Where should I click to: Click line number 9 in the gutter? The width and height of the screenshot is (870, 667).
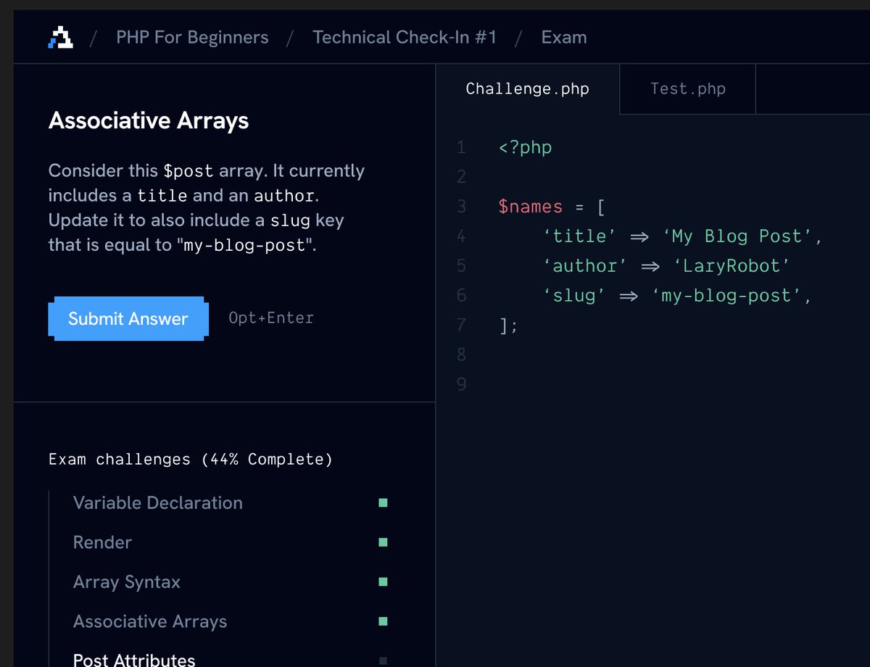(x=462, y=384)
